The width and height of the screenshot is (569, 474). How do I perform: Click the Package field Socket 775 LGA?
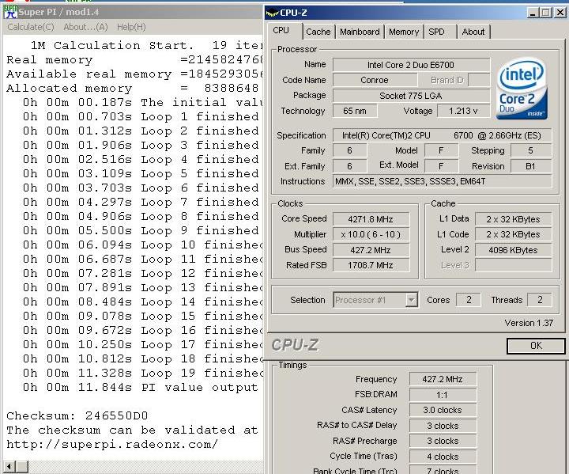411,96
